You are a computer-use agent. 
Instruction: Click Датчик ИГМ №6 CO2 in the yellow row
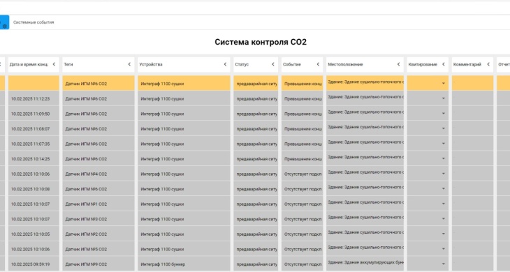[x=99, y=84]
